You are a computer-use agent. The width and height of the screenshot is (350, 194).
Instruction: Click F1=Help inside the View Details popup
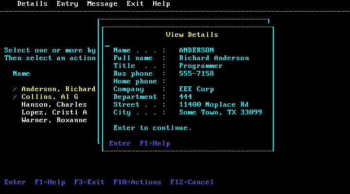pyautogui.click(x=155, y=144)
